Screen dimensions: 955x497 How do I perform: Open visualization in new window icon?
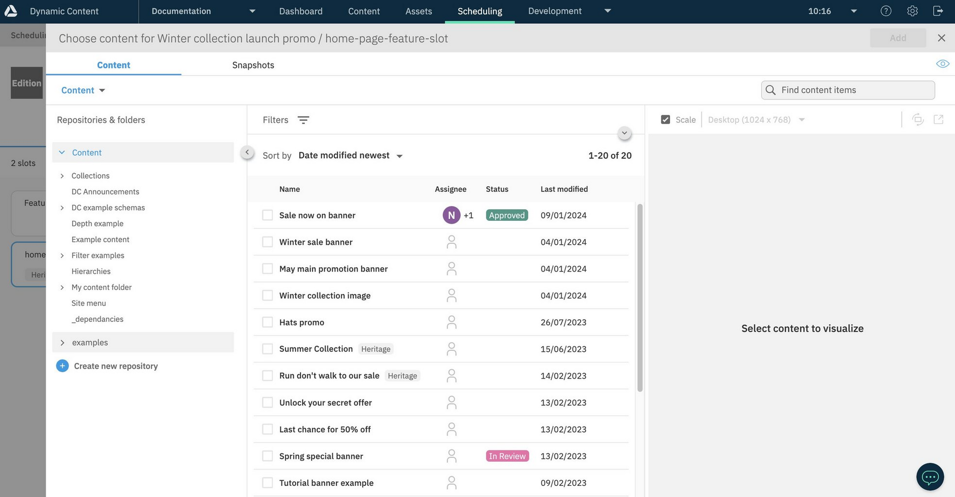click(x=938, y=119)
